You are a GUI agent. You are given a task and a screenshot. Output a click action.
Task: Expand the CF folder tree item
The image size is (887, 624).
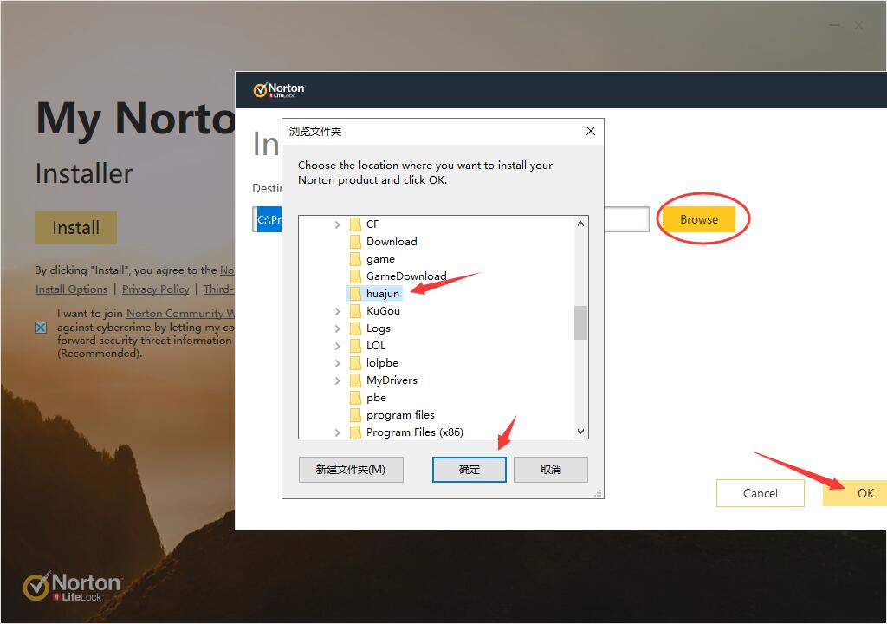click(337, 224)
